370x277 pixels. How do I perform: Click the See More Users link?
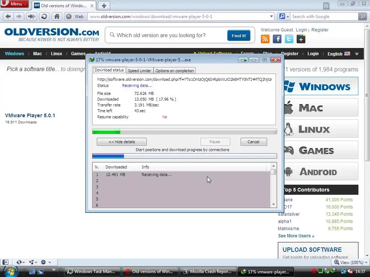(296, 236)
